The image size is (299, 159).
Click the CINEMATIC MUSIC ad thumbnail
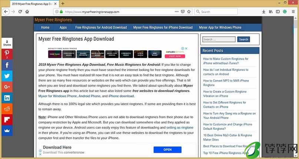click(x=126, y=54)
